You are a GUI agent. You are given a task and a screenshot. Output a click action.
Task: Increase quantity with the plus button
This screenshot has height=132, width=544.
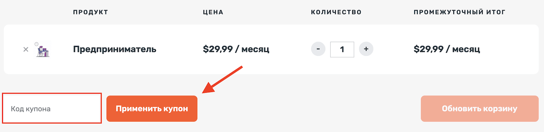(366, 49)
